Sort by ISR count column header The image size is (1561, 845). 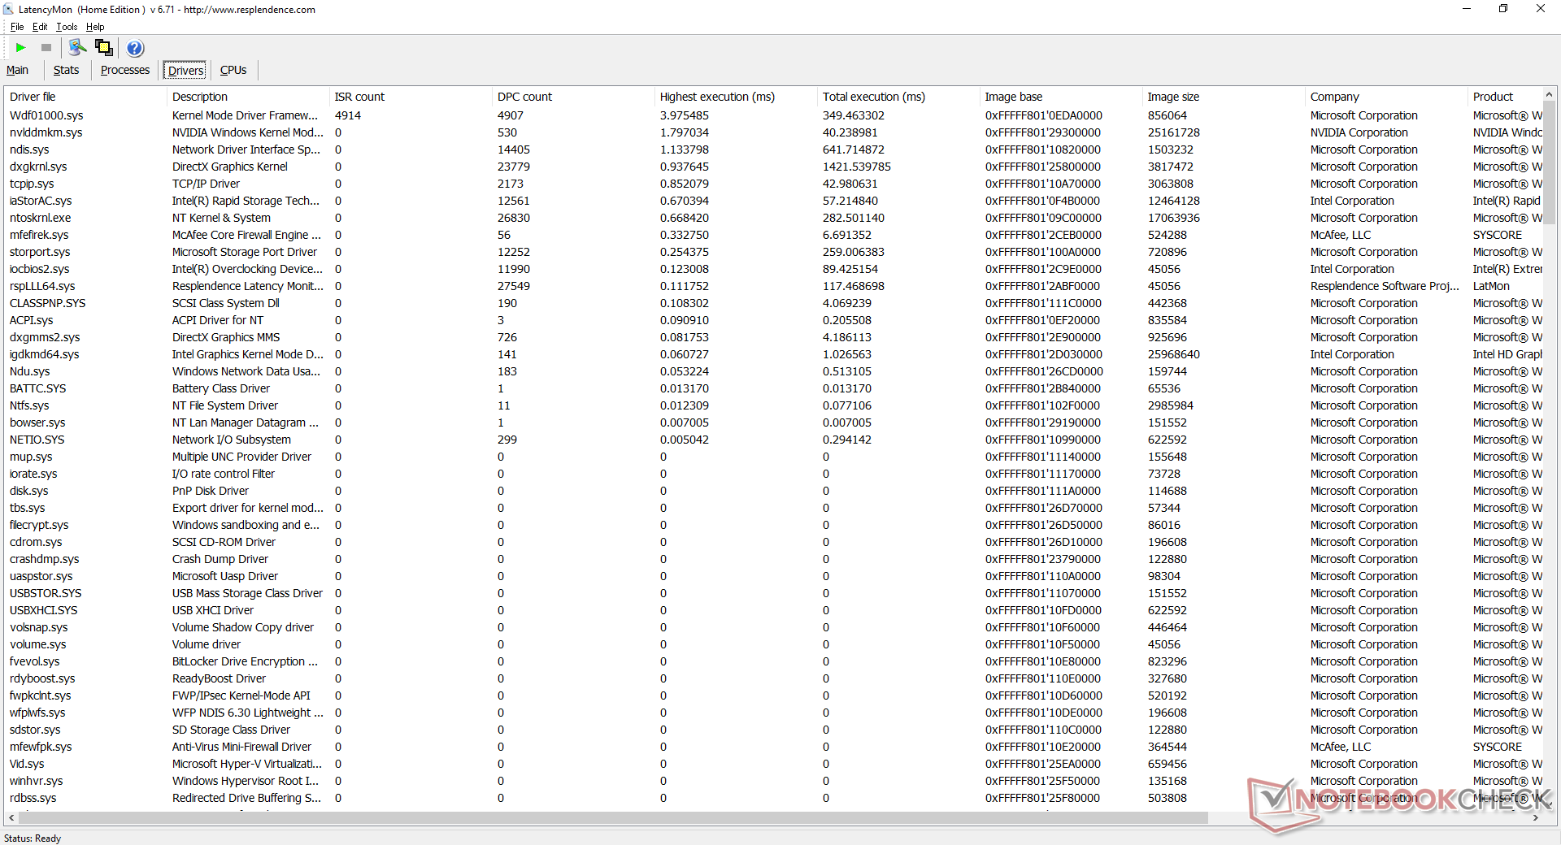pyautogui.click(x=411, y=97)
